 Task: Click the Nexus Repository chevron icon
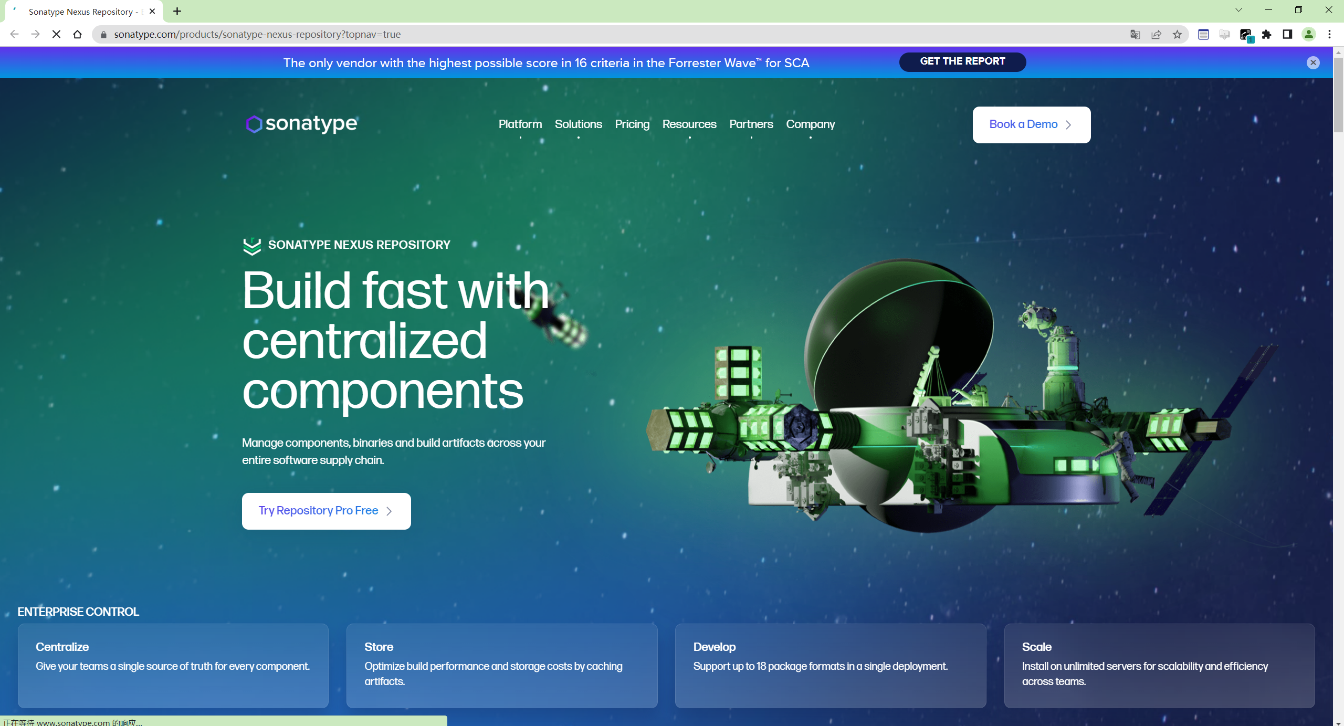point(252,246)
